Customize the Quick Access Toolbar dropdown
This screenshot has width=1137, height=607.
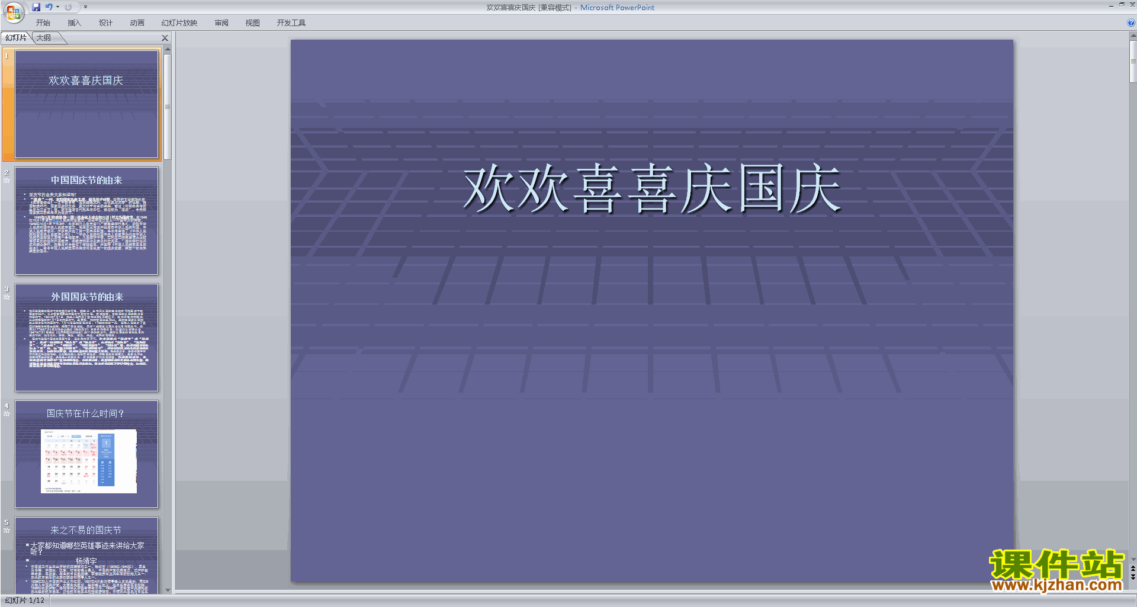[x=85, y=7]
